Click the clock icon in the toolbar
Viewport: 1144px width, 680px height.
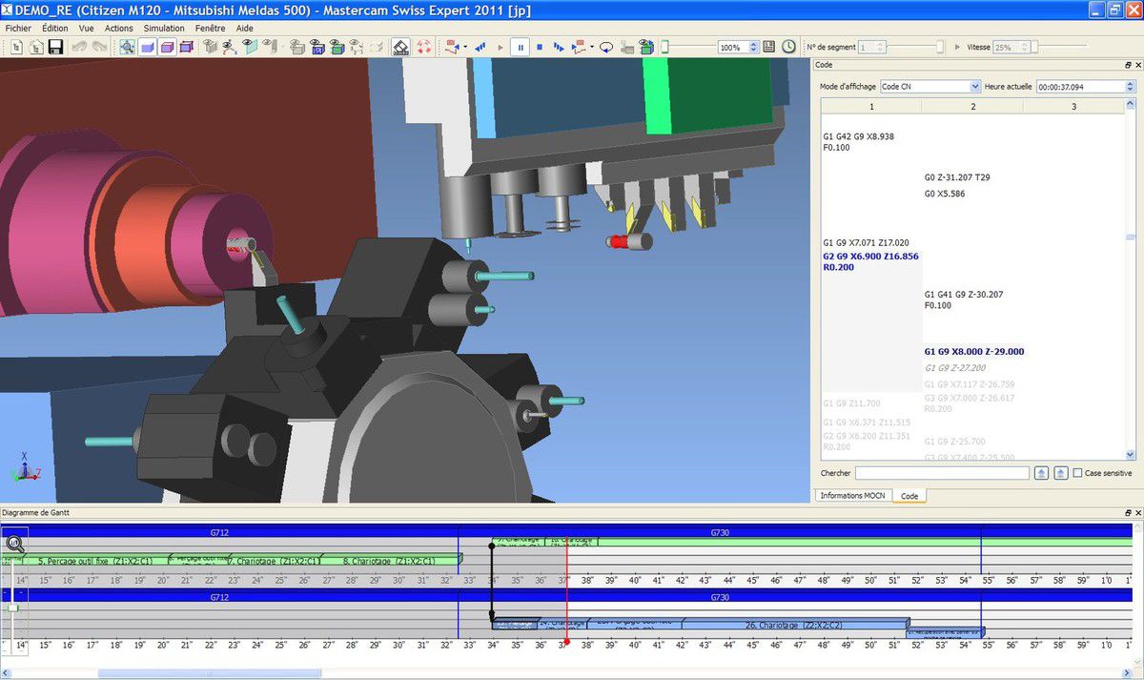pos(789,47)
